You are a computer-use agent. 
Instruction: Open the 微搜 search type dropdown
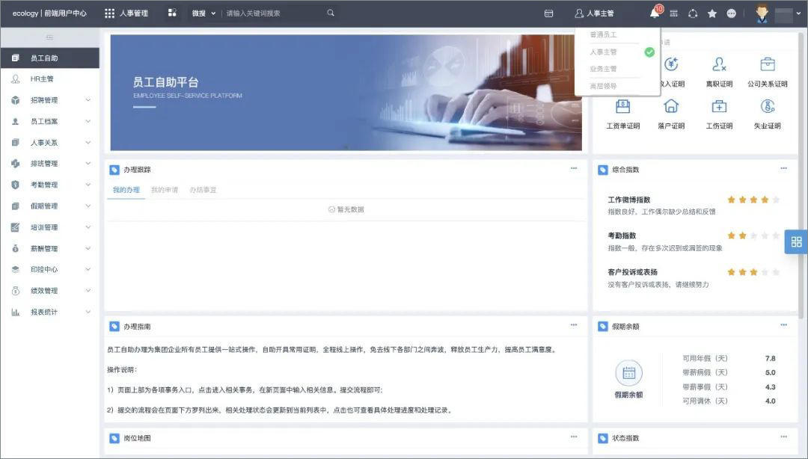tap(203, 12)
